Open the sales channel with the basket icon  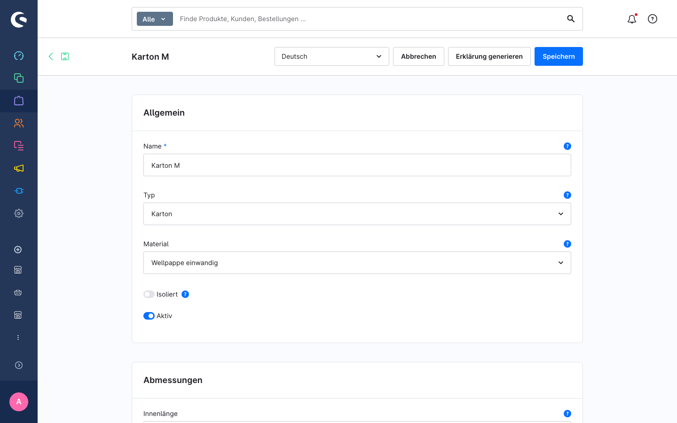click(x=18, y=292)
